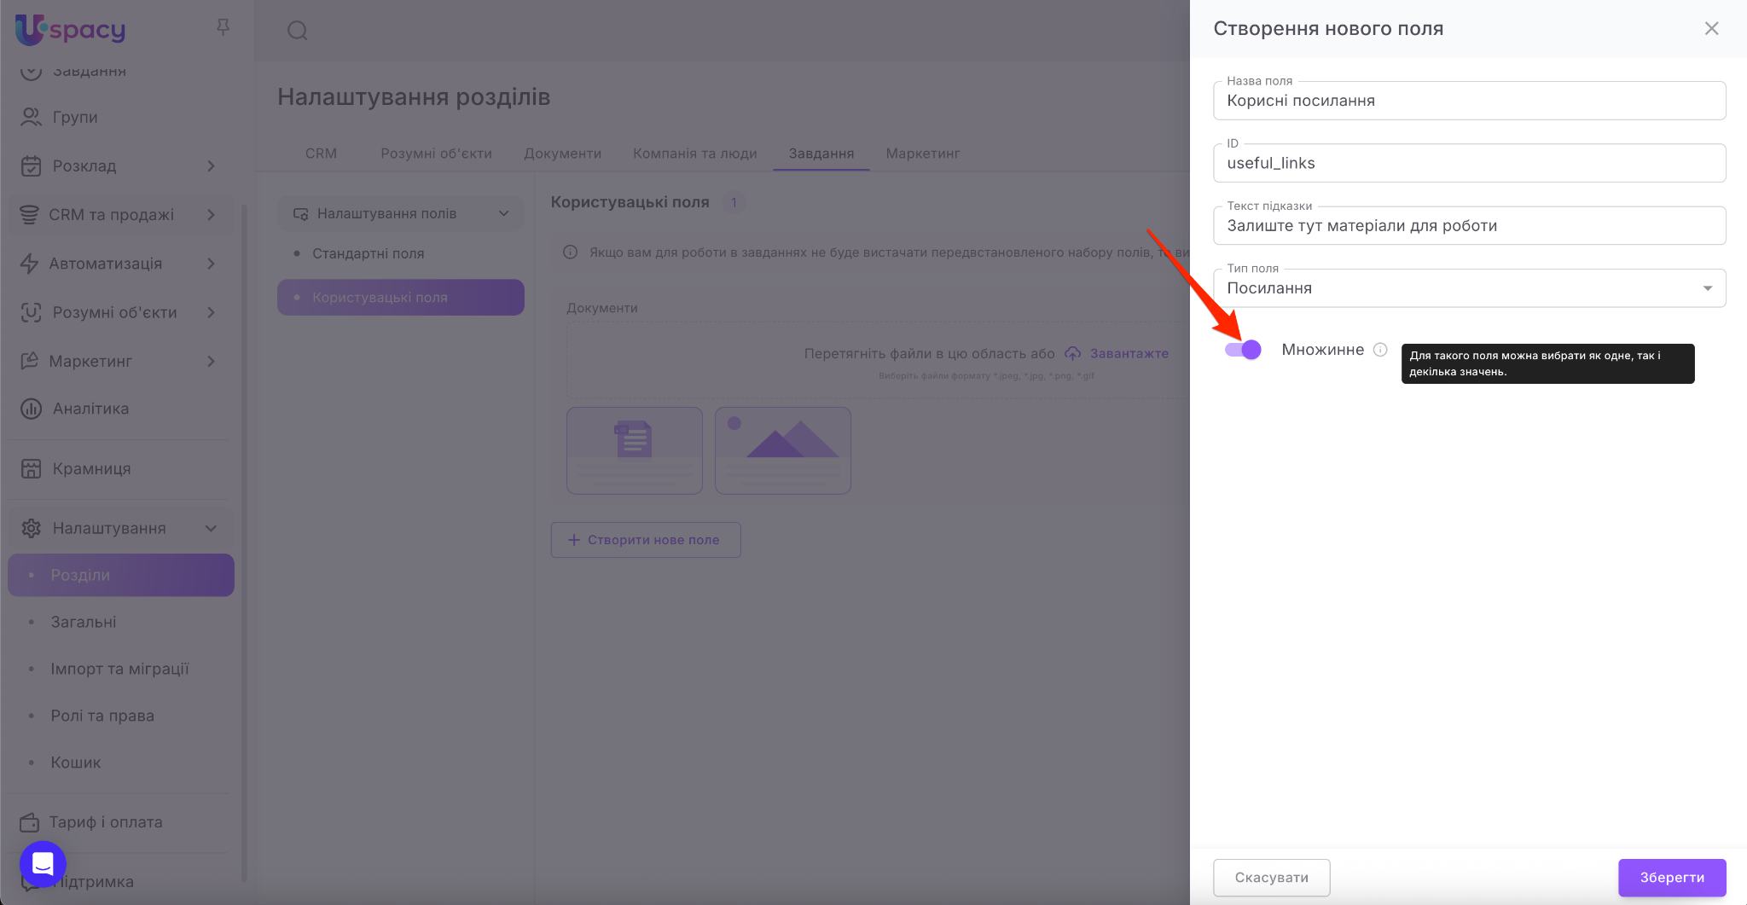
Task: Pin the sidebar with pin icon
Action: tap(223, 28)
